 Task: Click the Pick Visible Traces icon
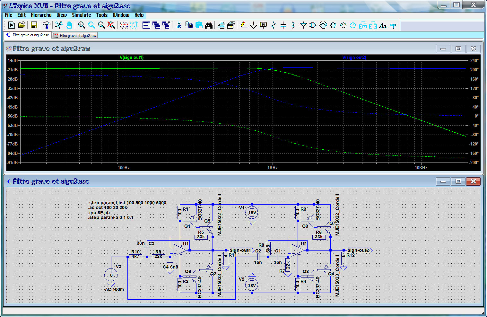124,25
